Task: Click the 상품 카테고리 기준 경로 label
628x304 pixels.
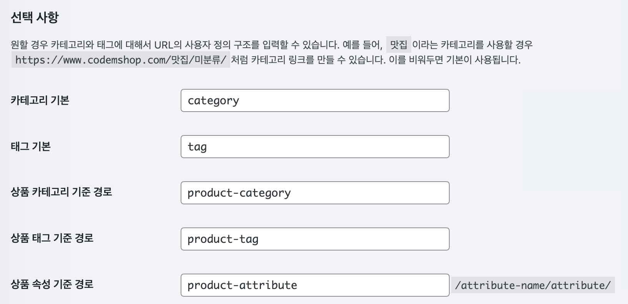Action: tap(61, 192)
